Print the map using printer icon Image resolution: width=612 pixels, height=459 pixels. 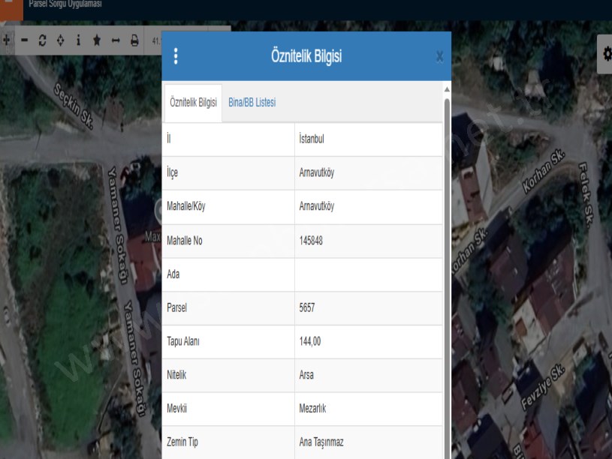(134, 40)
